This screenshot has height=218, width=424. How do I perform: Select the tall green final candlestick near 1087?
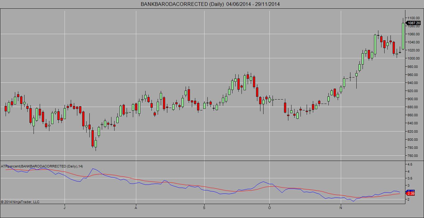coord(403,36)
